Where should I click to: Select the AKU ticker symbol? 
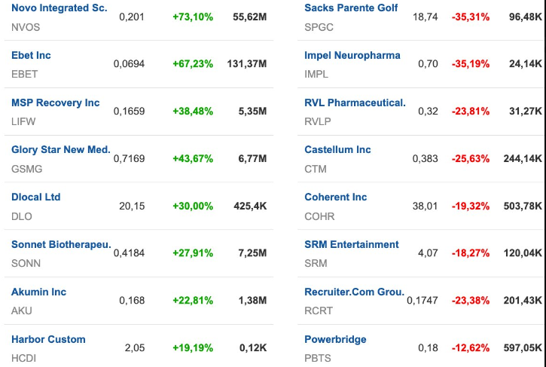(x=22, y=311)
